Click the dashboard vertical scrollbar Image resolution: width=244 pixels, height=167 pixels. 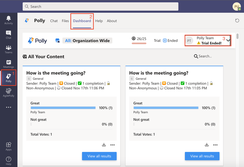[237, 36]
